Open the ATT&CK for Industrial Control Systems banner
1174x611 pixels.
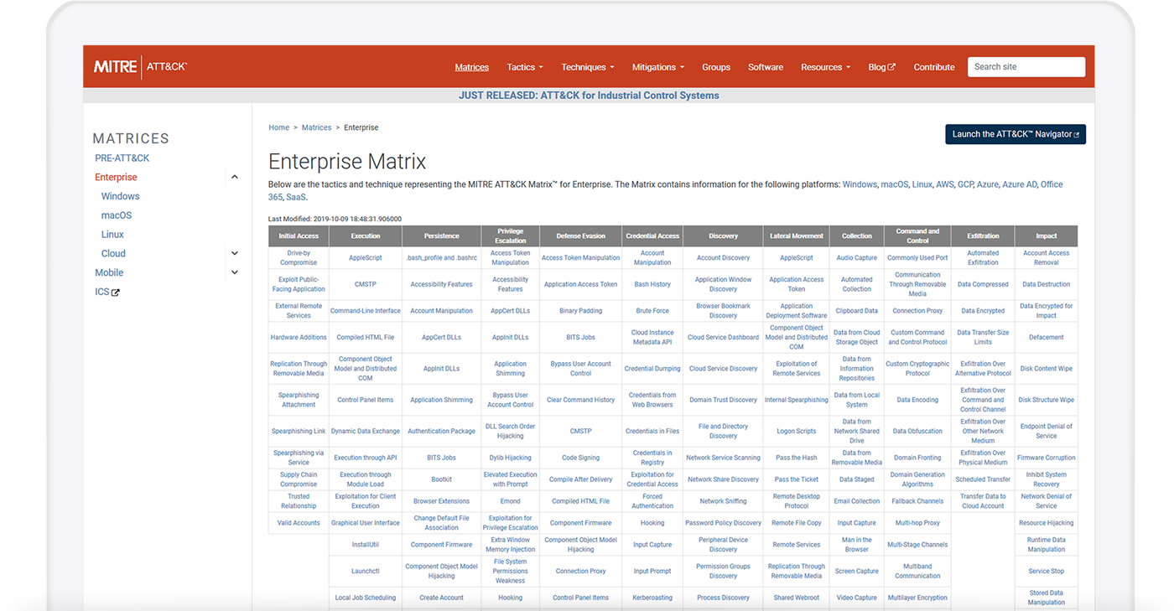pyautogui.click(x=589, y=96)
